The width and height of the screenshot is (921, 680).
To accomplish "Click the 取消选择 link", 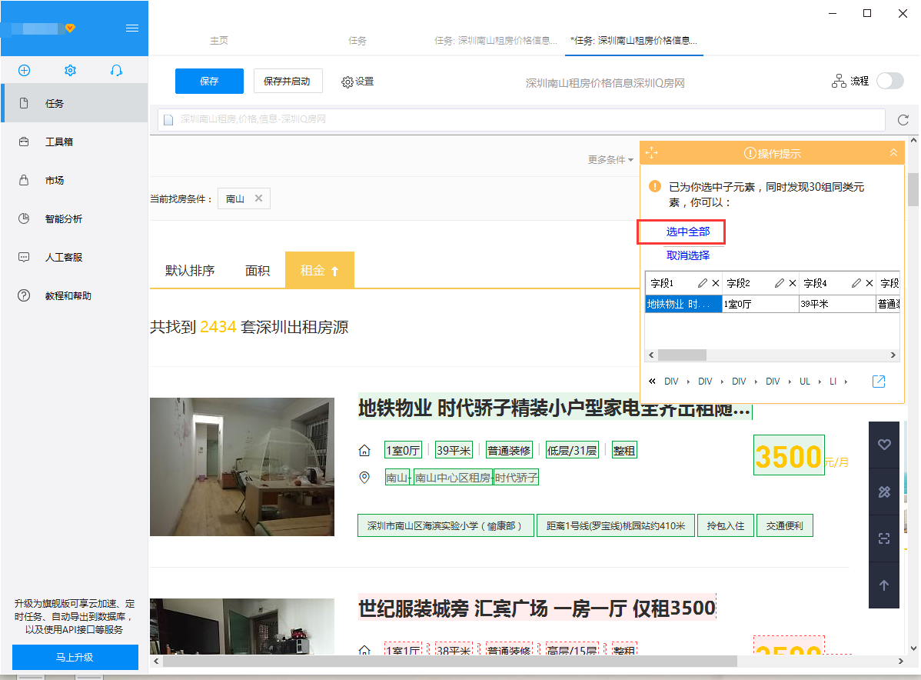I will (688, 255).
